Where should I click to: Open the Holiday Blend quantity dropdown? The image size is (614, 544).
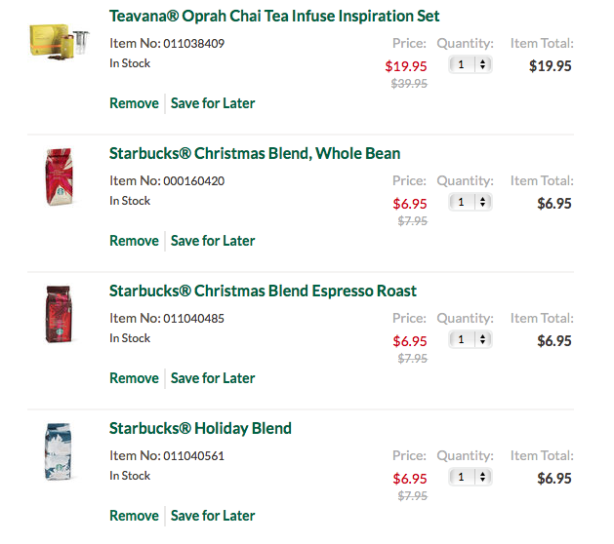tap(471, 477)
